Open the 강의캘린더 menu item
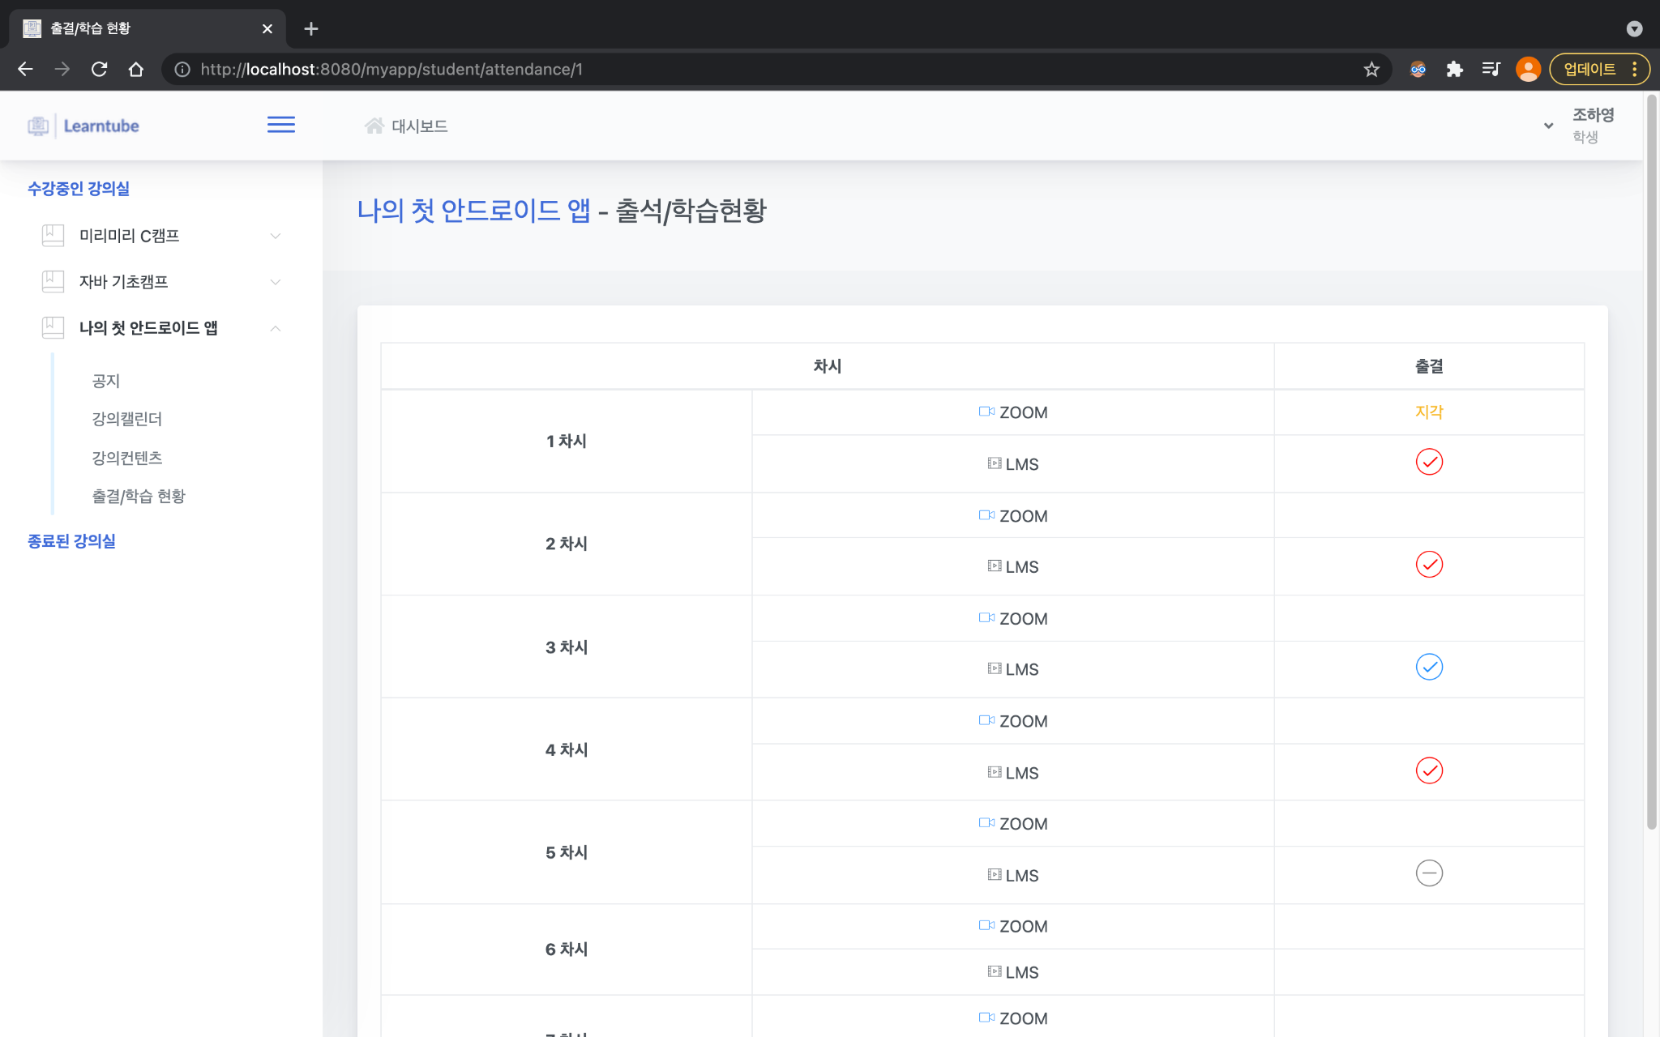 (127, 419)
